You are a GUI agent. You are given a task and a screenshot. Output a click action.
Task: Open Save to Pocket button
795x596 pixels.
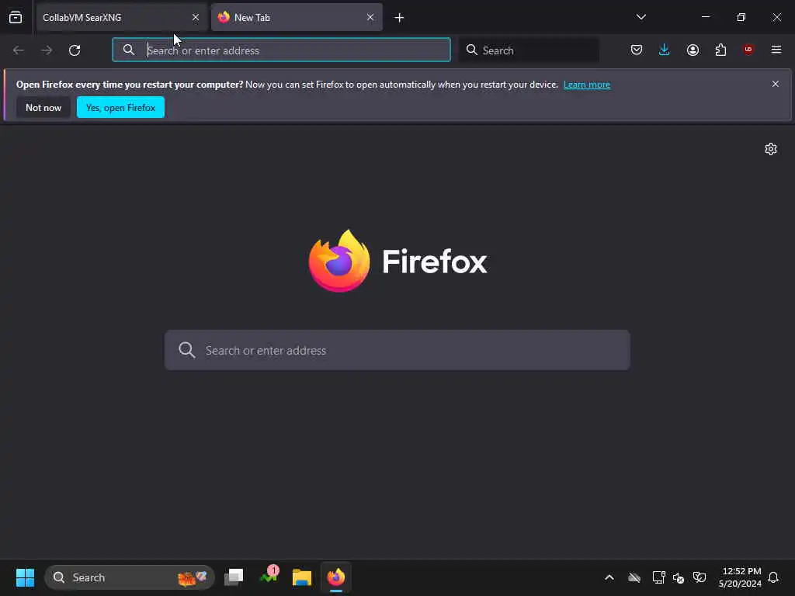pyautogui.click(x=637, y=50)
